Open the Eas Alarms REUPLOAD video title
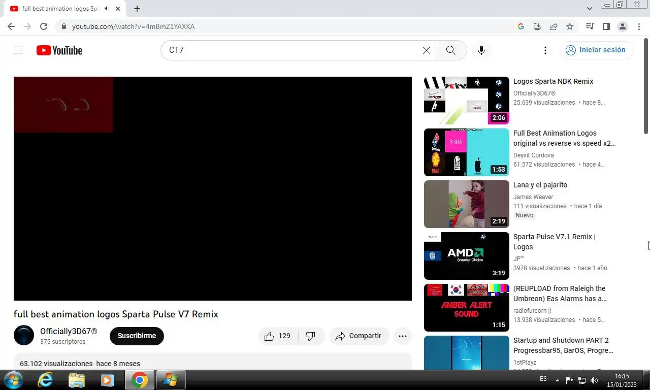Viewport: 650px width, 390px height. point(560,294)
